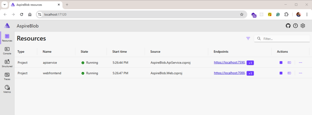
Task: Select the AspireBlob resources browser tab
Action: click(36, 5)
